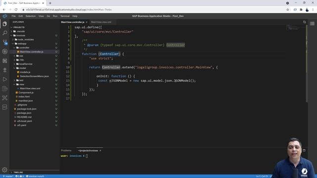Expand the node_modules folder
This screenshot has width=317, height=178.
click(13, 40)
